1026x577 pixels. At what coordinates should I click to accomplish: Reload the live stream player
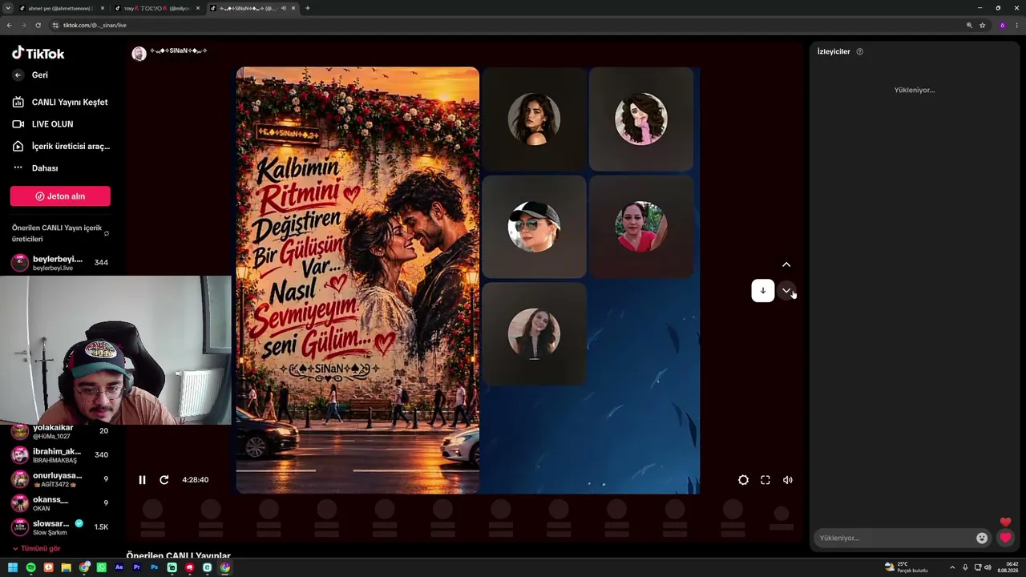pyautogui.click(x=164, y=480)
